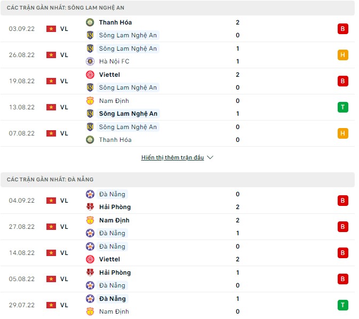Click the chevron arrow next to Hiển thị thêm
Image resolution: width=359 pixels, height=319 pixels.
pyautogui.click(x=210, y=158)
